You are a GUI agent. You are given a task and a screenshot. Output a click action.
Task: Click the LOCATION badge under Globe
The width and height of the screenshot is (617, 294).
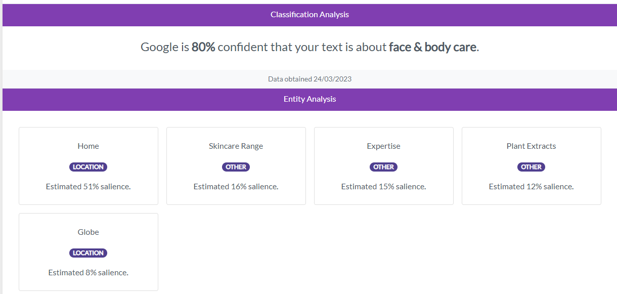pyautogui.click(x=89, y=253)
